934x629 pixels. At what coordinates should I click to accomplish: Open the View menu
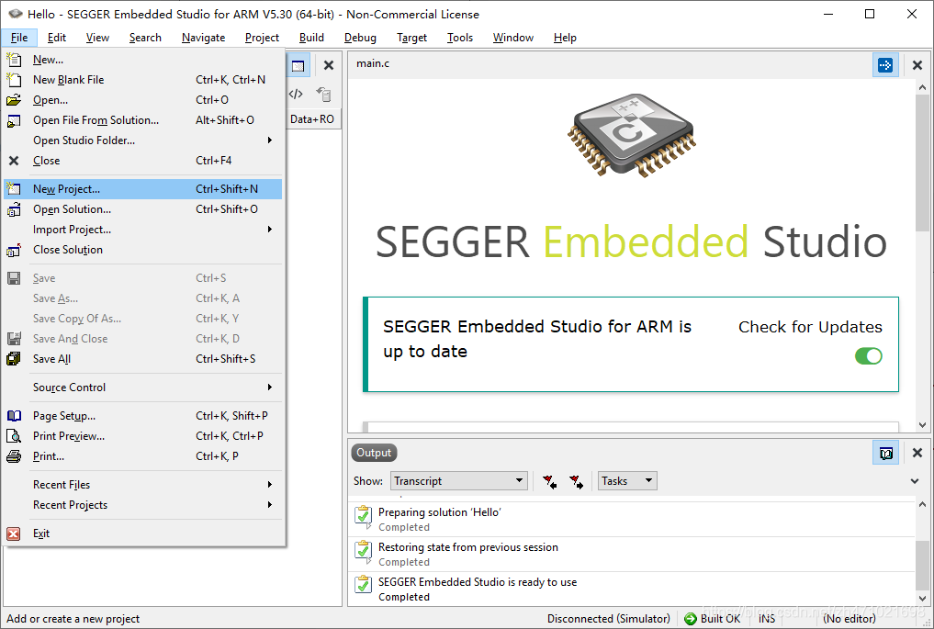click(x=97, y=38)
